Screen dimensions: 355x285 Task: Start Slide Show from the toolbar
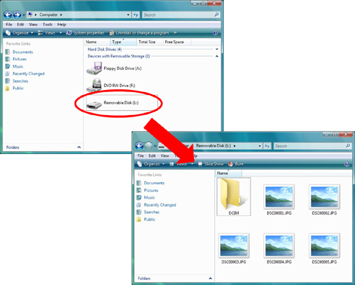[211, 164]
